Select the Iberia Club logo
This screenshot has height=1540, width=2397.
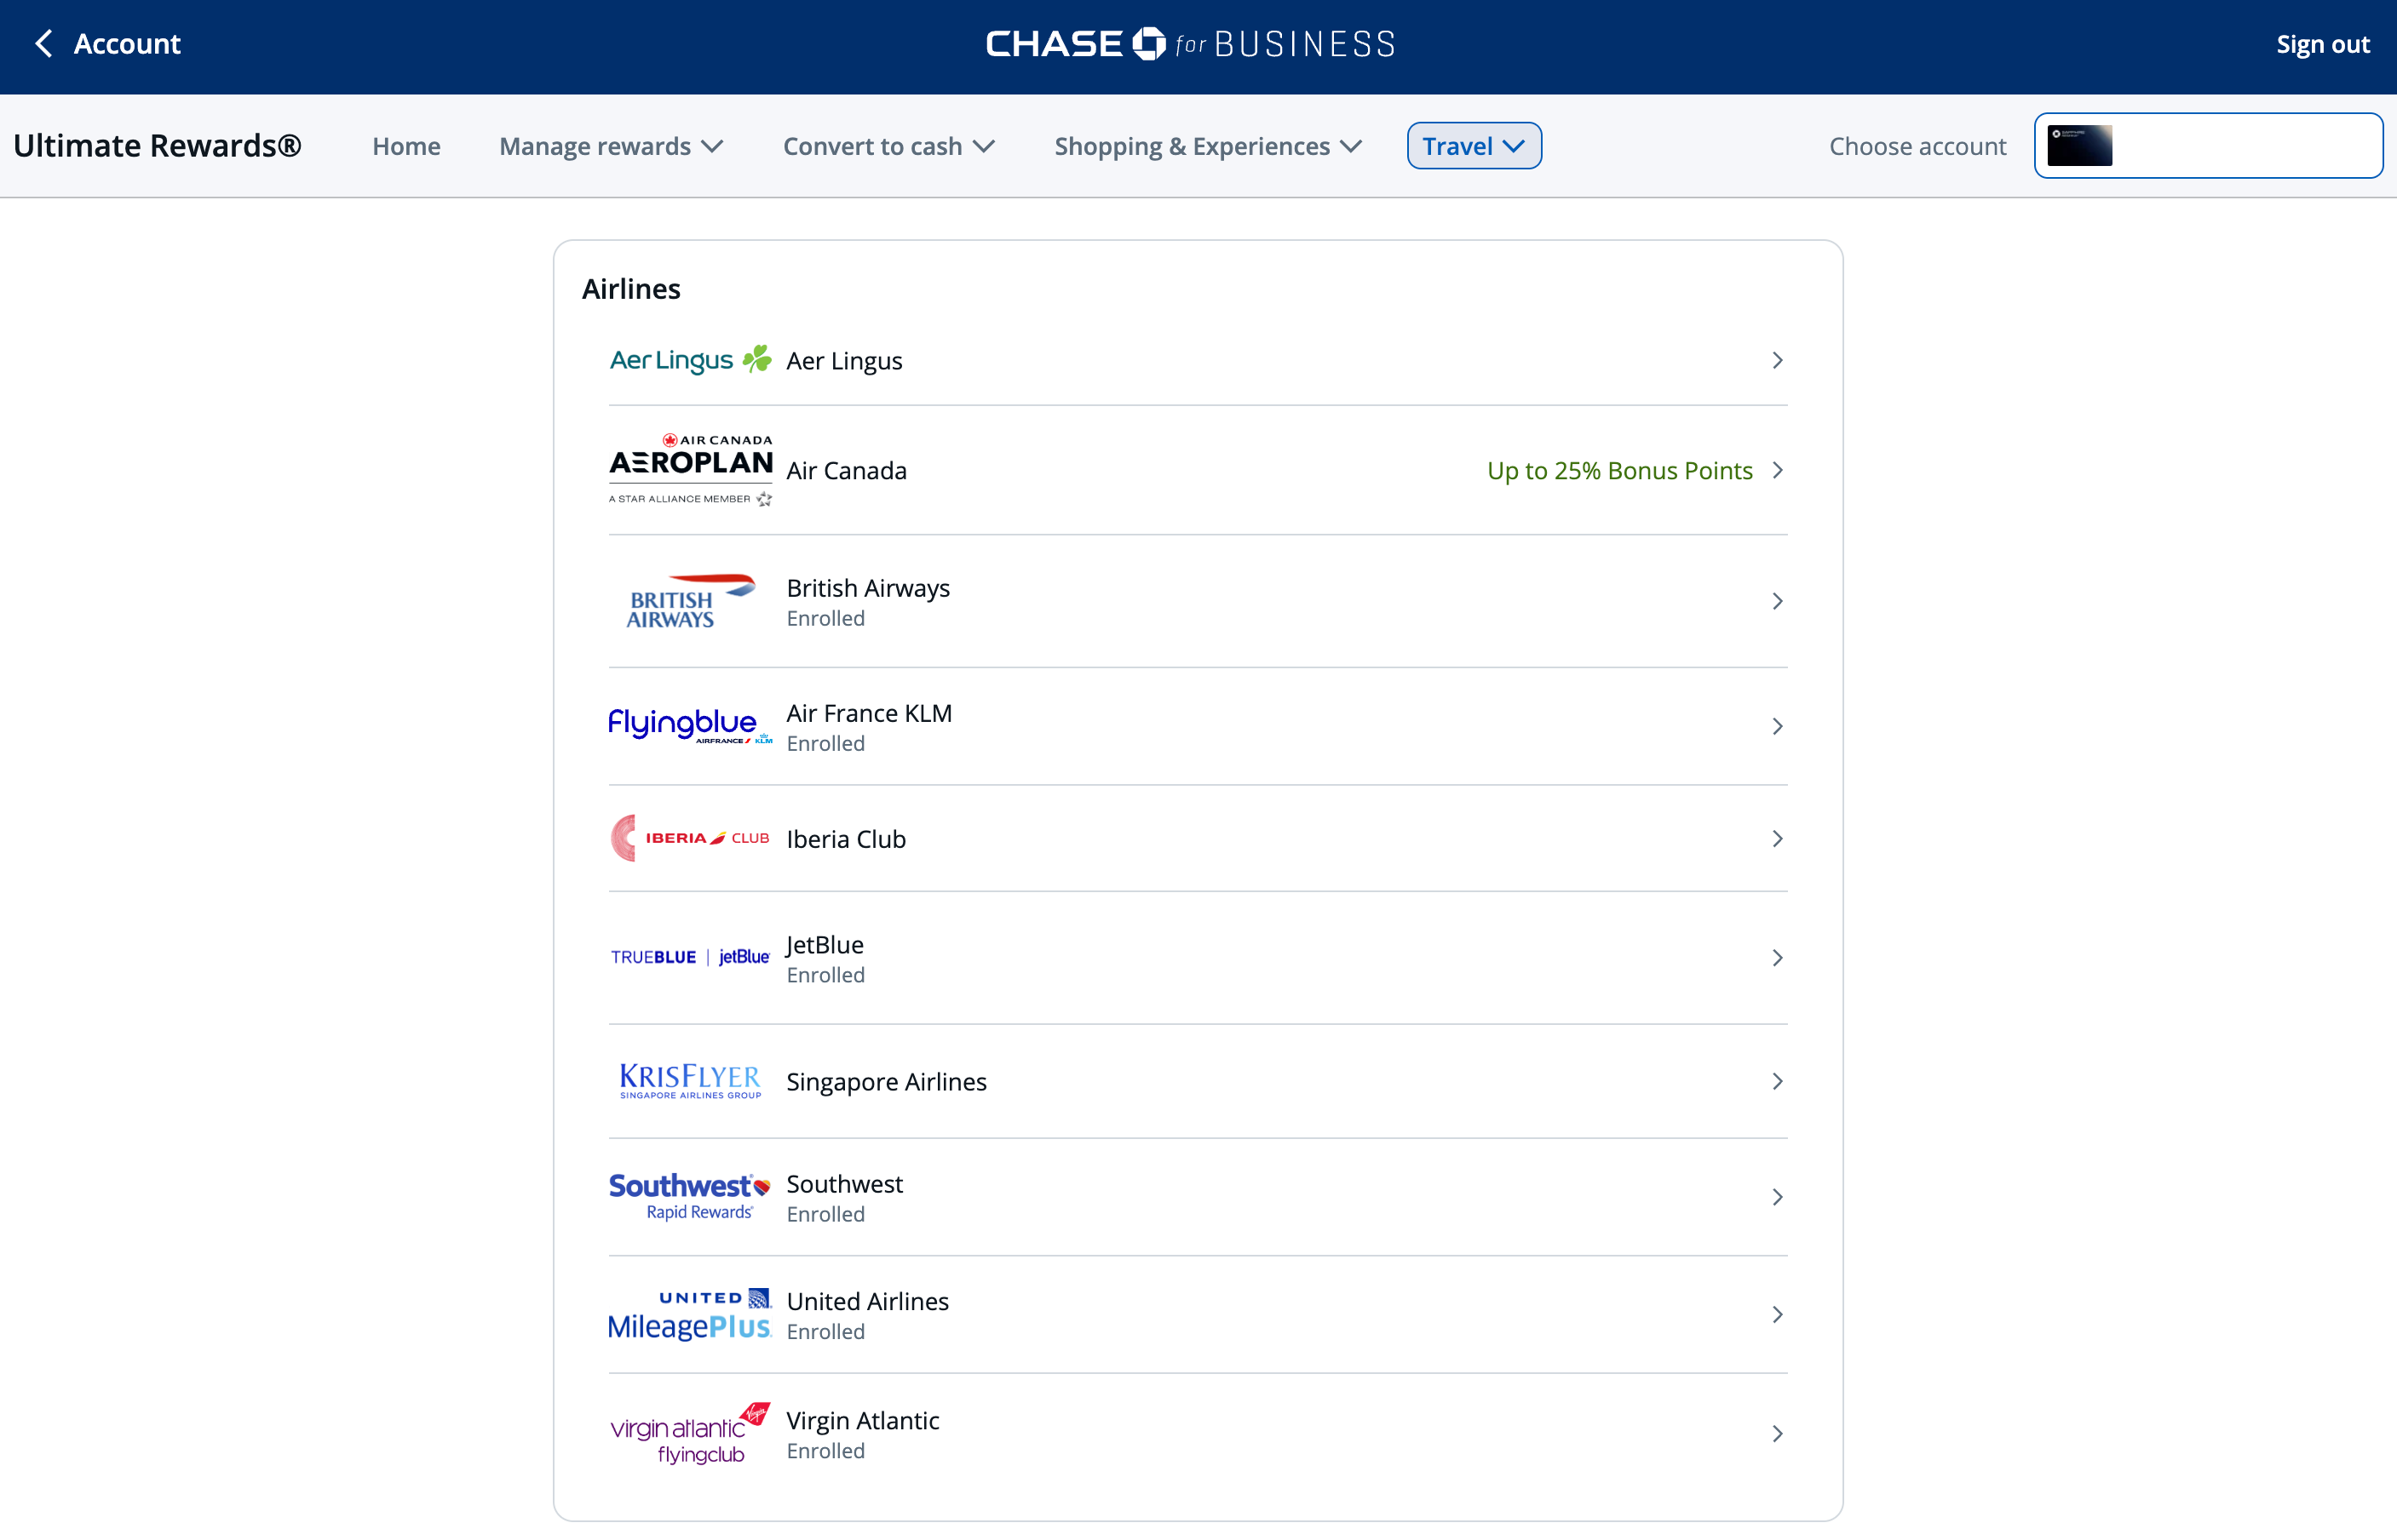[688, 838]
